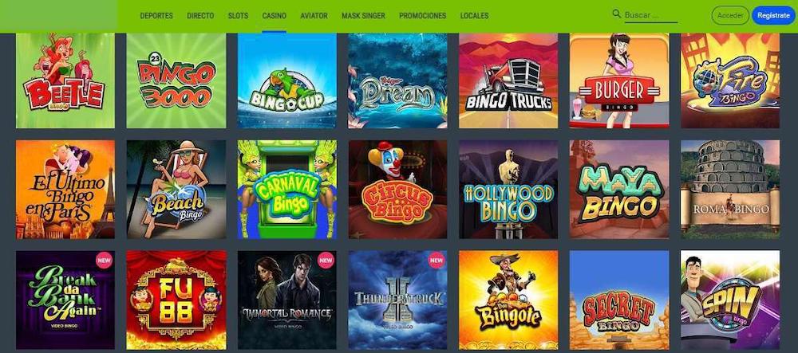Screen dimensions: 798x353
Task: Open the Burger Bingo game
Action: point(619,80)
